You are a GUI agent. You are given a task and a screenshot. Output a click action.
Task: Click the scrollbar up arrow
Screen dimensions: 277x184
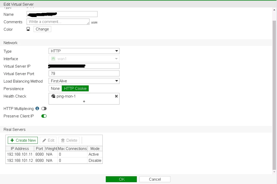pos(274,10)
